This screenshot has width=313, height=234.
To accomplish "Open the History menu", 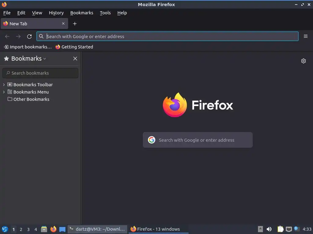I will [x=56, y=13].
